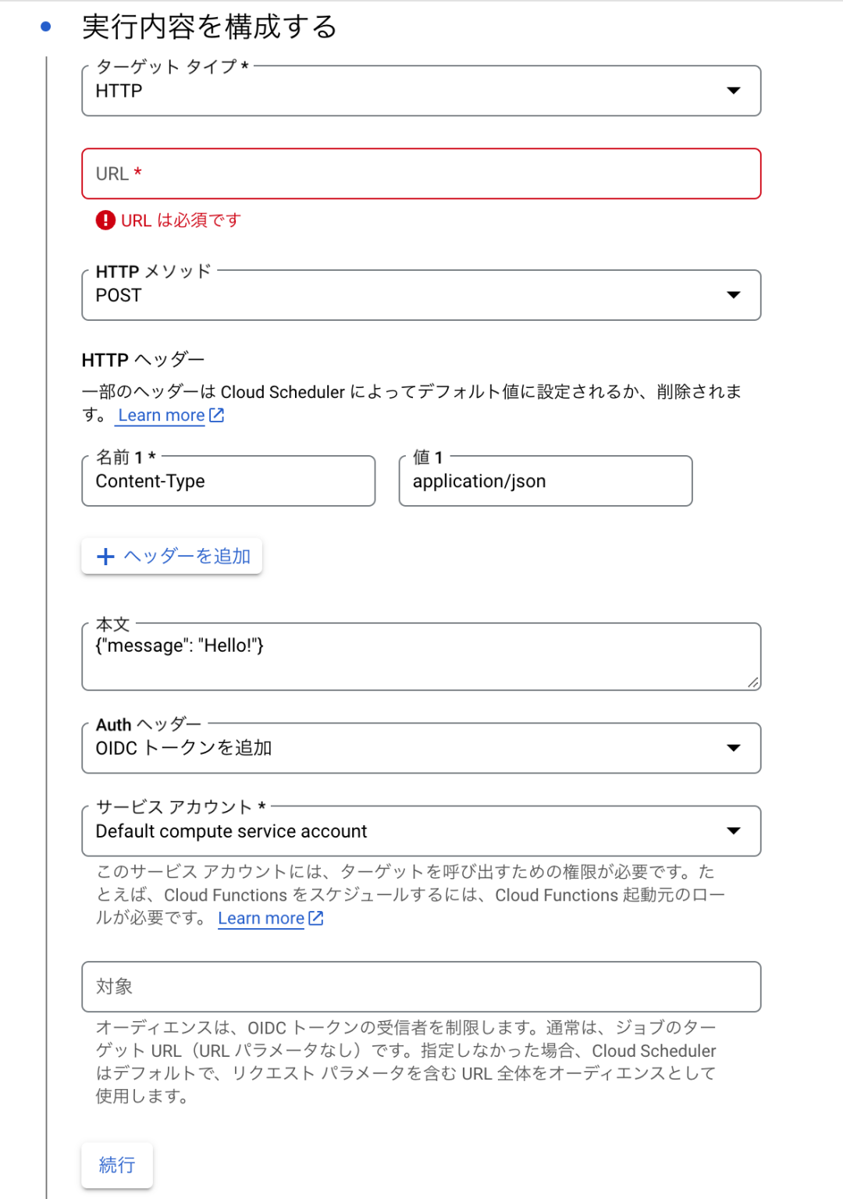The height and width of the screenshot is (1199, 843).
Task: Open the external link icon next to HTTP header Learn more
Action: [x=216, y=414]
